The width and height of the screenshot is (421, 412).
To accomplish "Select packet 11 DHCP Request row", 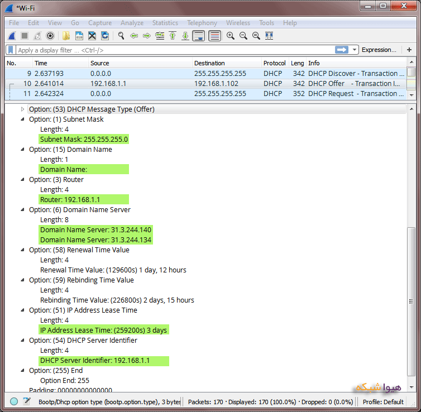I will (205, 94).
